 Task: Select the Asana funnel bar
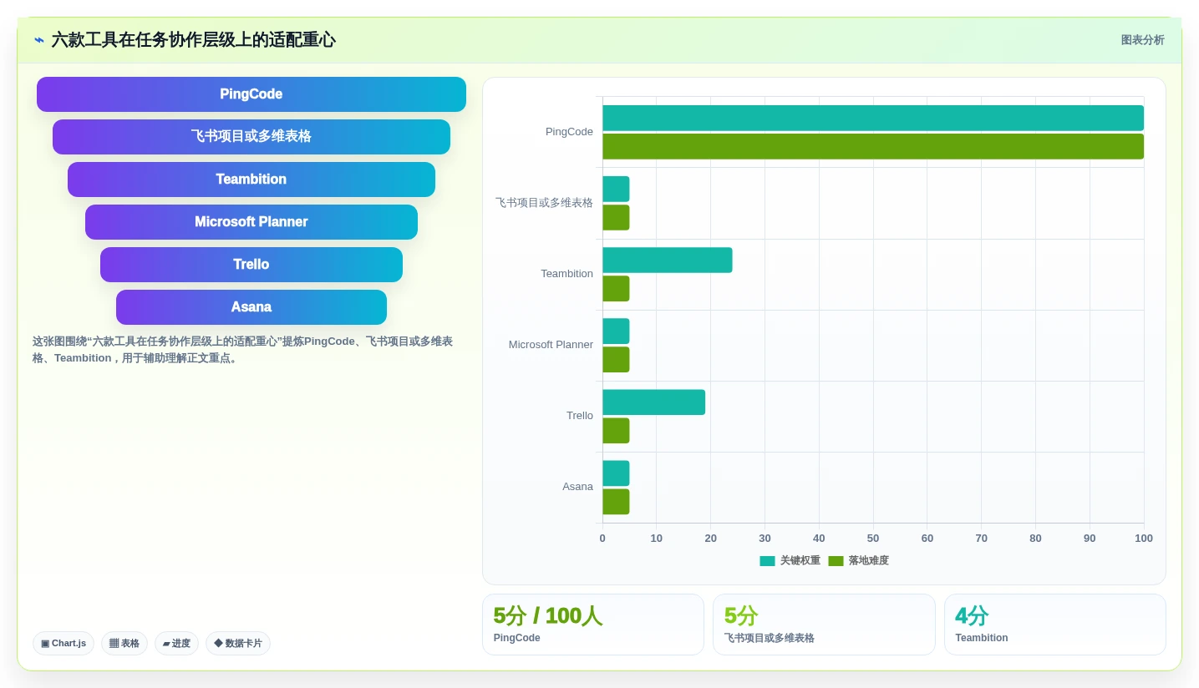point(251,307)
